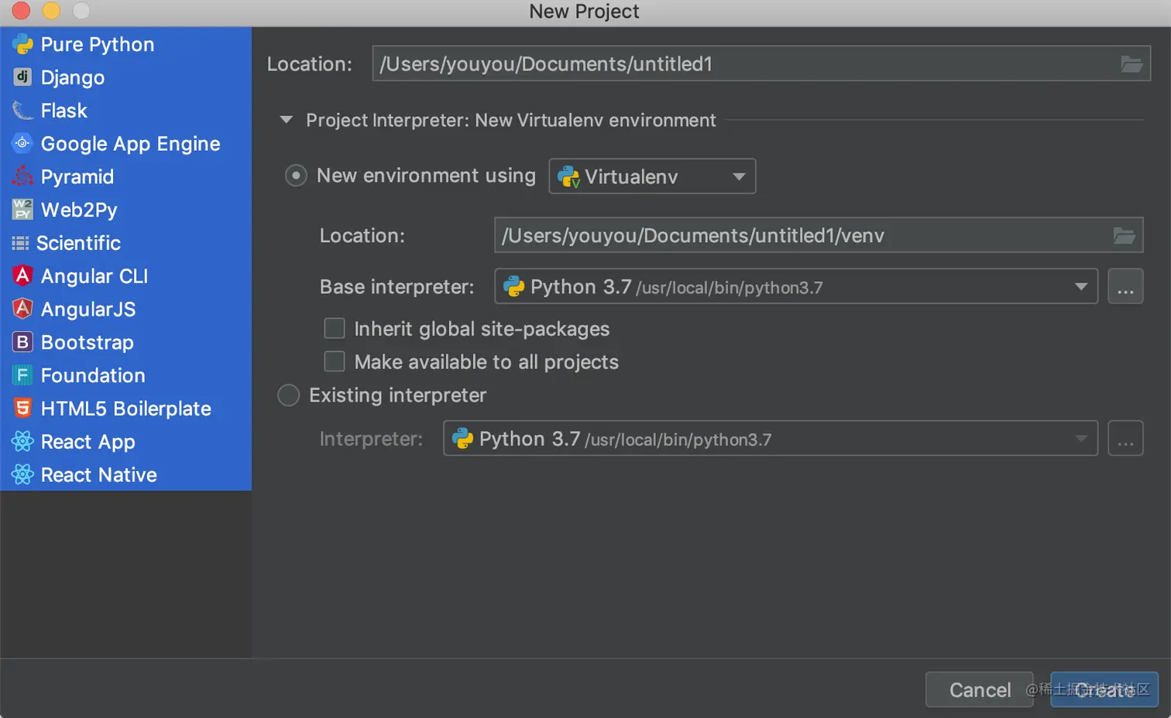1171x718 pixels.
Task: Click the React App atom icon
Action: (22, 441)
